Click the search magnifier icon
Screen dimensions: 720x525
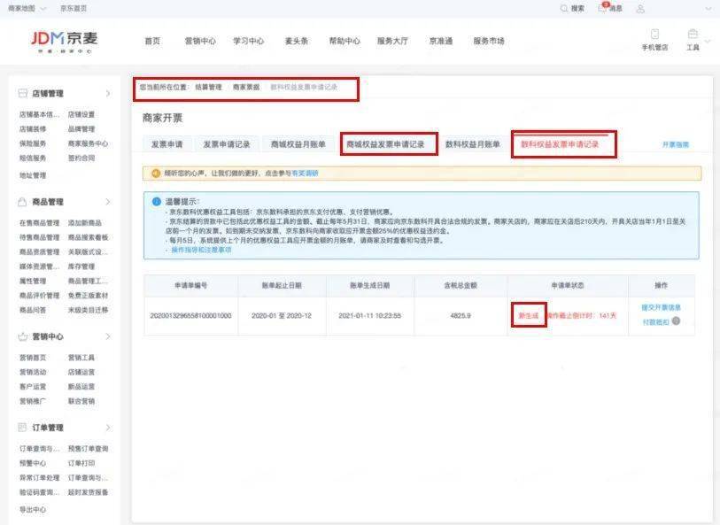pos(564,8)
